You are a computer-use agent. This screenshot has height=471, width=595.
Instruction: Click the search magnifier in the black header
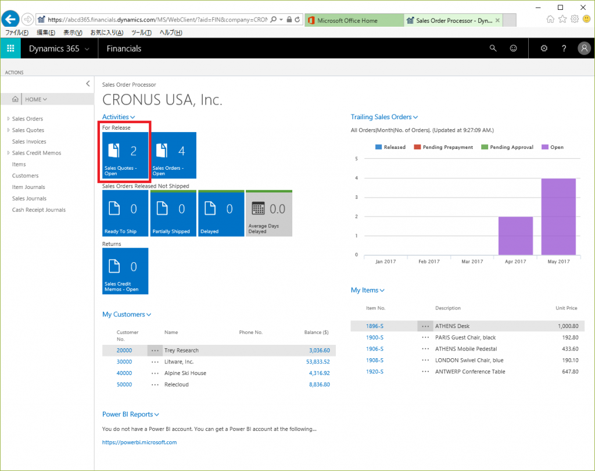[x=493, y=48]
